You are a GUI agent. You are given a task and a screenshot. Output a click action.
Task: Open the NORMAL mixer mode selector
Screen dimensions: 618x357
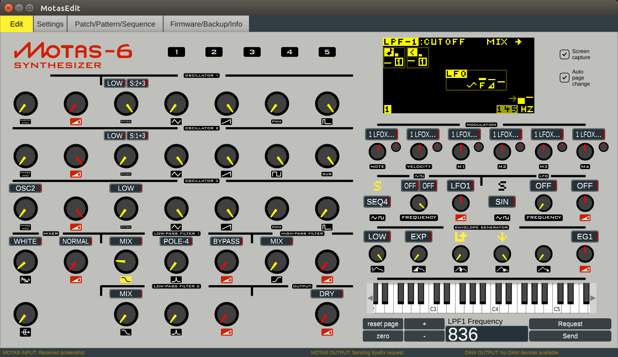coord(76,241)
